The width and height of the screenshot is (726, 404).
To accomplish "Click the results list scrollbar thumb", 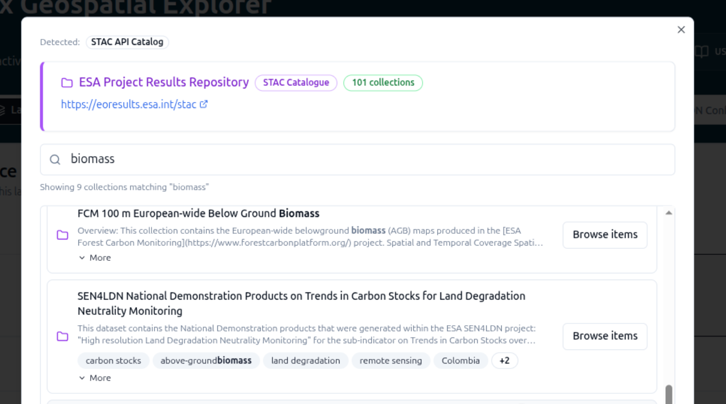I will [669, 394].
